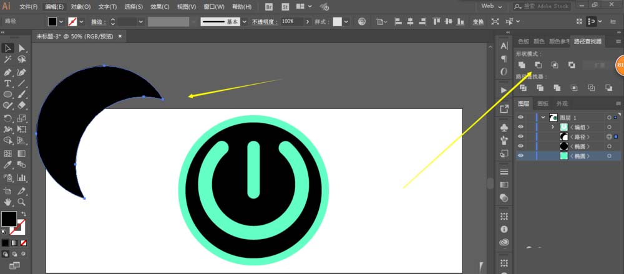The width and height of the screenshot is (624, 274).
Task: Activate the Shape Builder tool
Action: tap(8, 141)
